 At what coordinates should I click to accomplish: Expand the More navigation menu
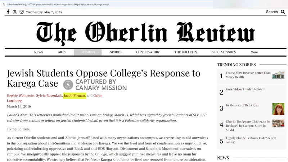[x=254, y=52]
